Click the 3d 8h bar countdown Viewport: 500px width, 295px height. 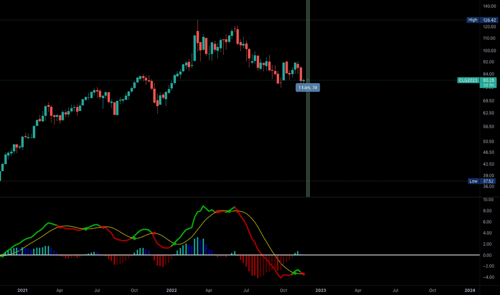coord(489,85)
